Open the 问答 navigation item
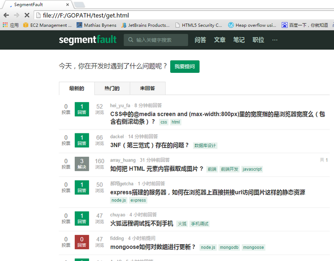Image resolution: width=334 pixels, height=261 pixels. click(x=200, y=40)
